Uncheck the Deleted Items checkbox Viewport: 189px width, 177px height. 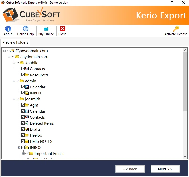[x=23, y=123]
